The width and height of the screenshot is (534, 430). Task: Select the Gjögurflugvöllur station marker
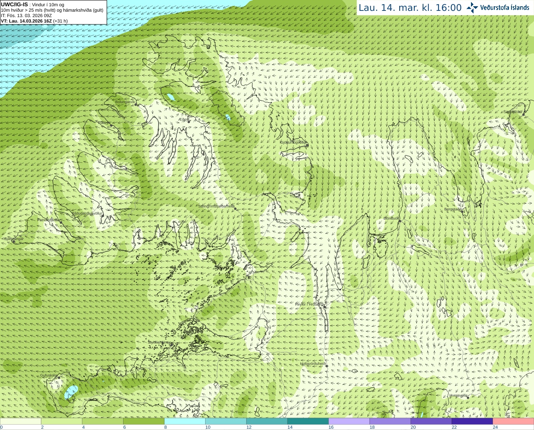click(307, 145)
